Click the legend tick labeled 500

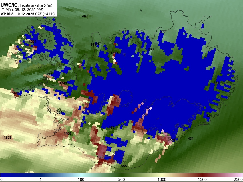121,179
